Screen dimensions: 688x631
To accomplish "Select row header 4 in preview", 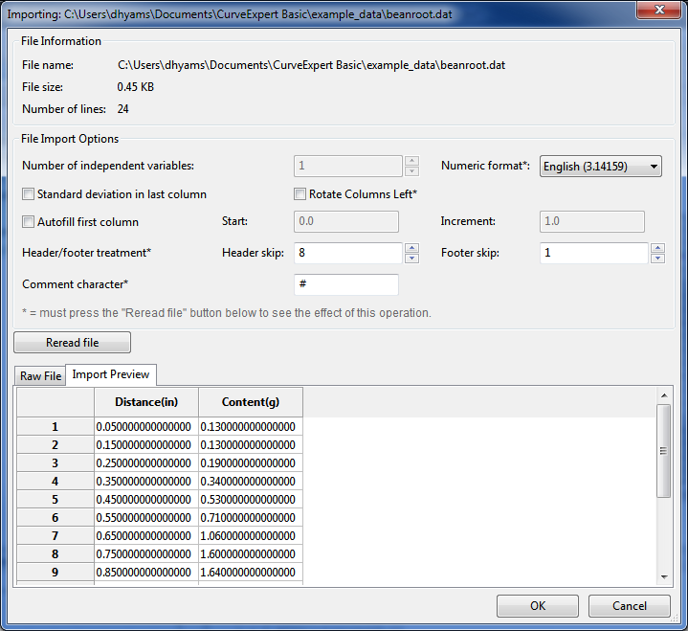I will click(x=55, y=482).
